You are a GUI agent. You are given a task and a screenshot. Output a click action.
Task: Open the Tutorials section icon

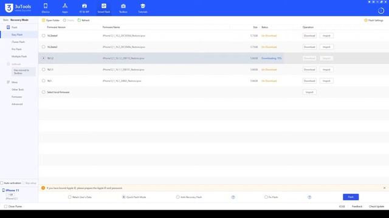click(143, 6)
